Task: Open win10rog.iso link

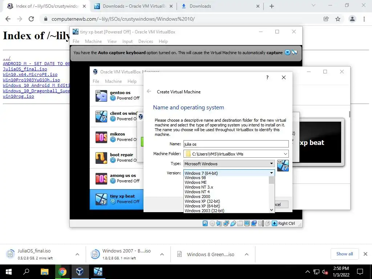Action: coord(18,96)
